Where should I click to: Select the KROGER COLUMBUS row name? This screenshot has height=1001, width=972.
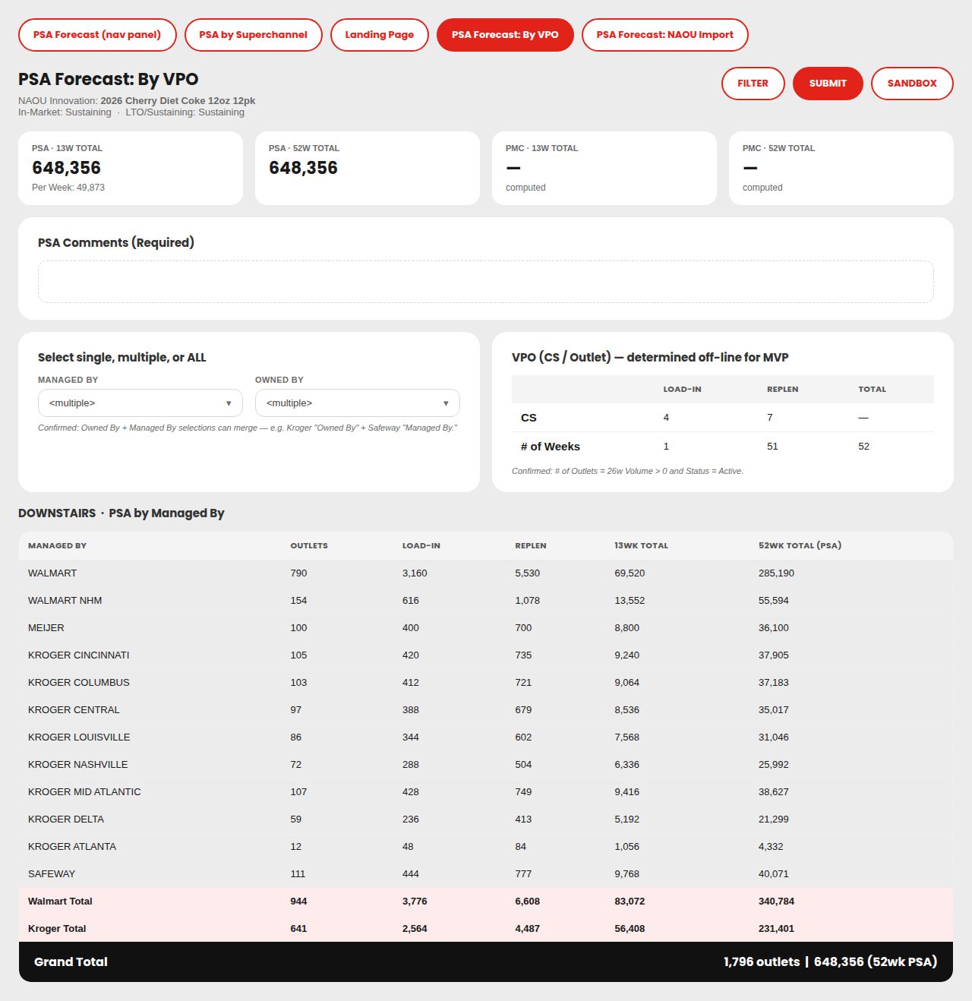(x=79, y=683)
